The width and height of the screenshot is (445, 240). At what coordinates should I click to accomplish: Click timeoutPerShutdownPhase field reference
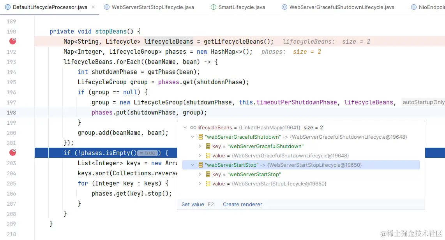tap(297, 102)
